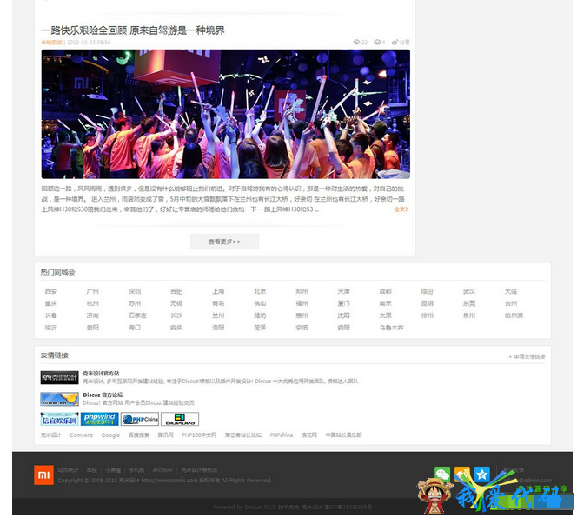
Task: Click Archiver in the footer
Action: [162, 470]
